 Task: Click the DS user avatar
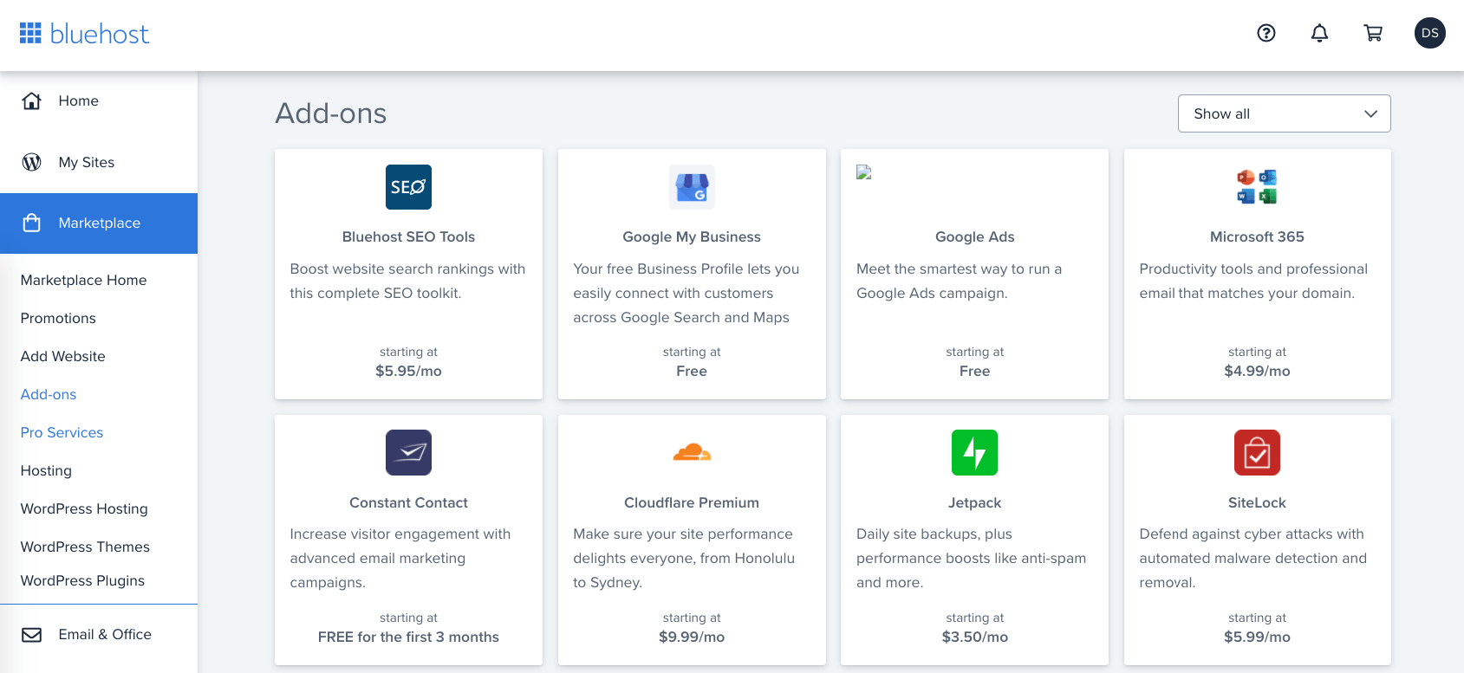click(x=1429, y=33)
